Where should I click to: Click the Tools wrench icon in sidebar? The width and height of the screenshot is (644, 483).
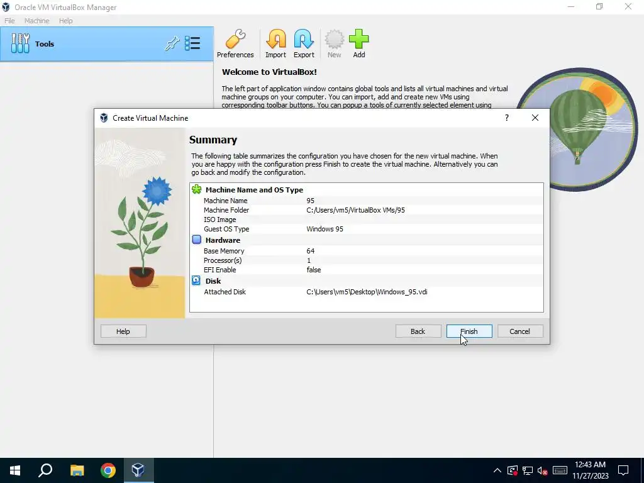[20, 43]
